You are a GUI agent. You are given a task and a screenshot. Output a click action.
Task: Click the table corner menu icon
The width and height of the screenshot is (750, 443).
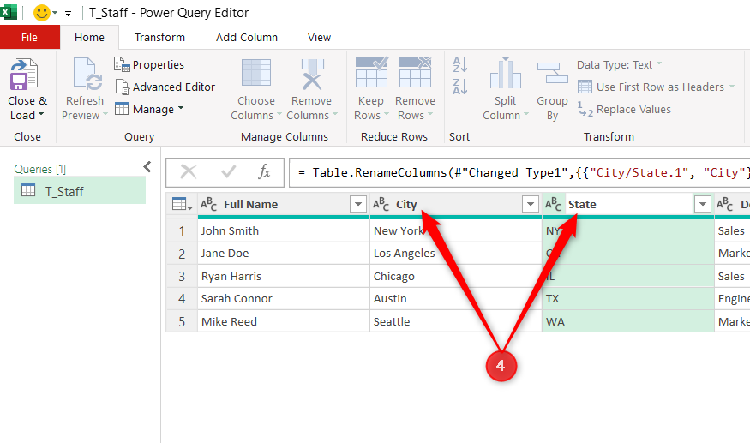(x=182, y=204)
